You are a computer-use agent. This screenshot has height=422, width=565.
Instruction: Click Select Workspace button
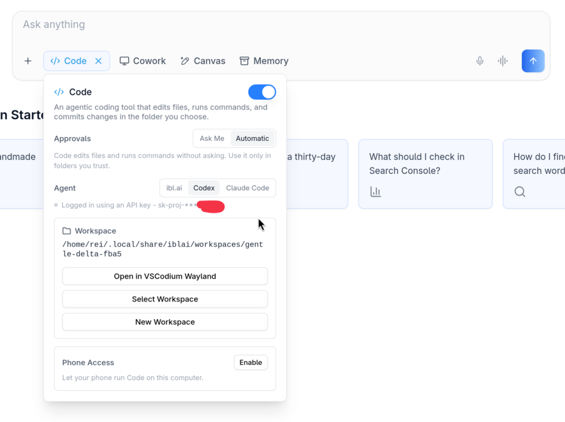pos(165,300)
